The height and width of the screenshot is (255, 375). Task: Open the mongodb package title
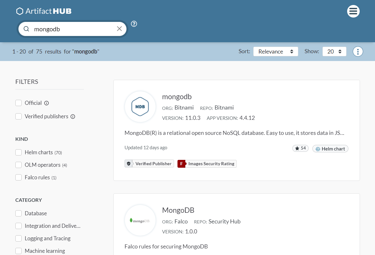pyautogui.click(x=177, y=97)
